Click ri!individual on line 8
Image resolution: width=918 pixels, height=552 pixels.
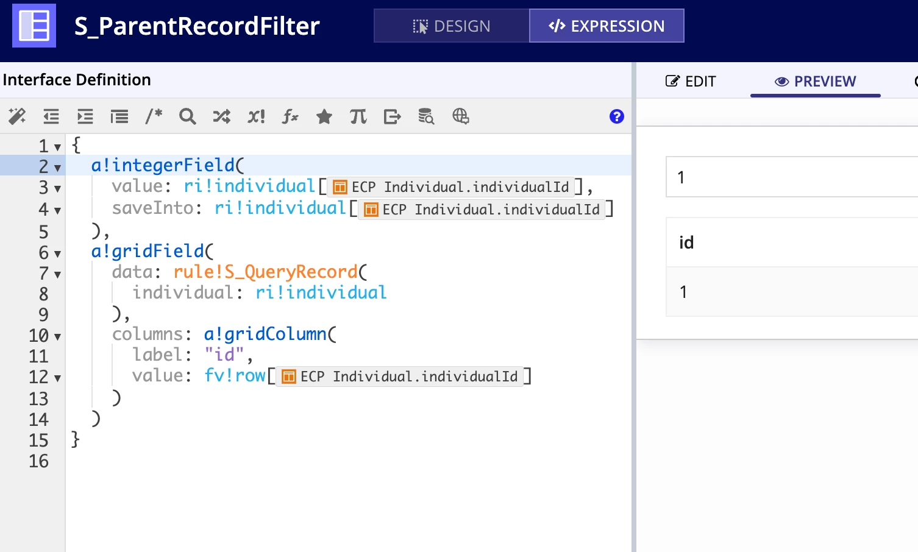(x=321, y=292)
